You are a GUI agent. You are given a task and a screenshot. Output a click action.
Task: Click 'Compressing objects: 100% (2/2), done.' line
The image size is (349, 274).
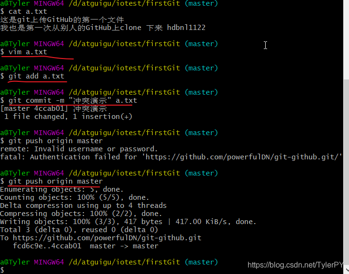coord(81,214)
